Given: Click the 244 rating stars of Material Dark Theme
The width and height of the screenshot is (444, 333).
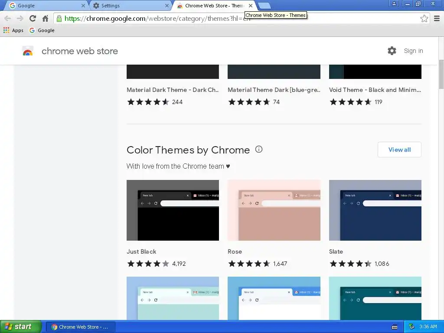Looking at the screenshot, I should tap(148, 102).
